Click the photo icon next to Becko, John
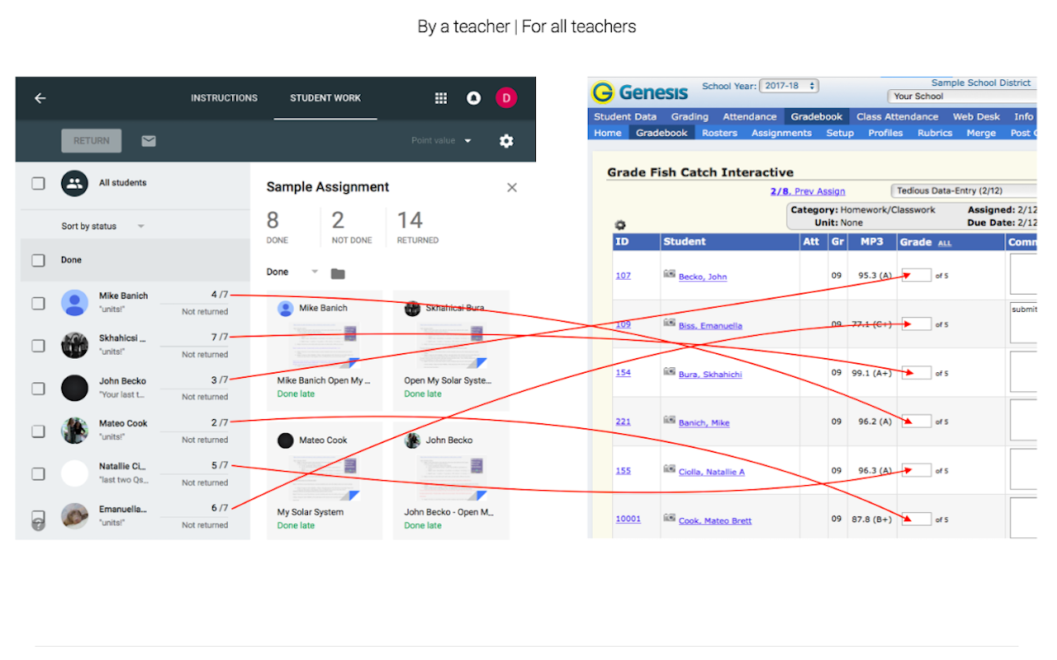The height and width of the screenshot is (660, 1057). pyautogui.click(x=670, y=275)
